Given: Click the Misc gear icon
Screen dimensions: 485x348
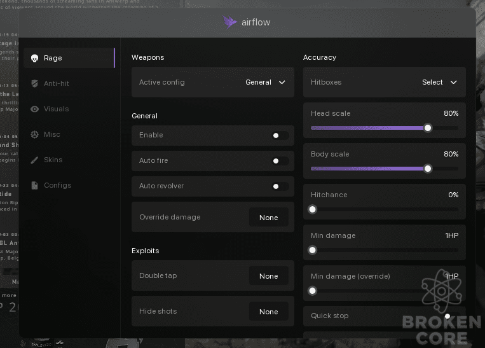Looking at the screenshot, I should (x=34, y=134).
